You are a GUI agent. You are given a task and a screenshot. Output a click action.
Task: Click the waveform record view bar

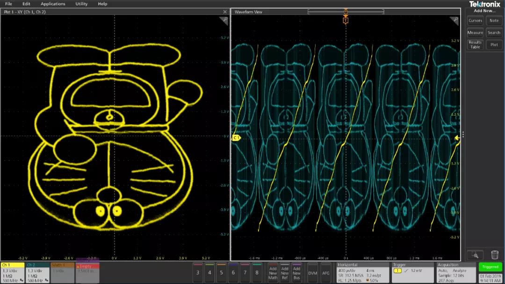coord(346,12)
